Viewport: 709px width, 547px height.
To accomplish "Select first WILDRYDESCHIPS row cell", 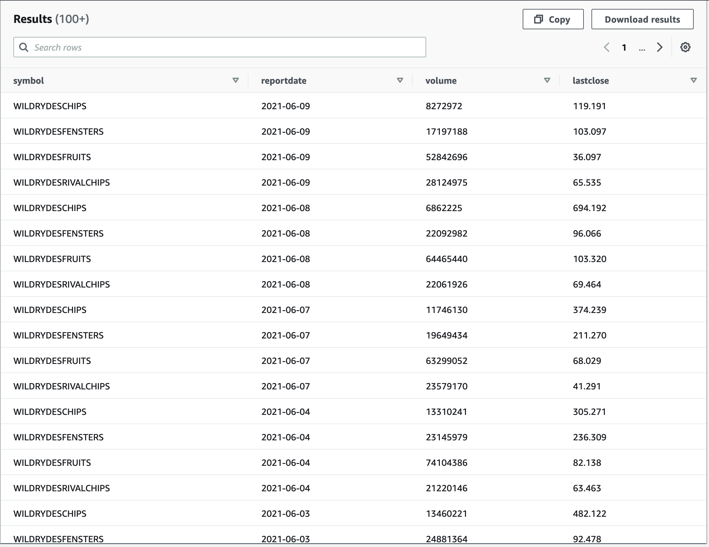I will pyautogui.click(x=50, y=106).
